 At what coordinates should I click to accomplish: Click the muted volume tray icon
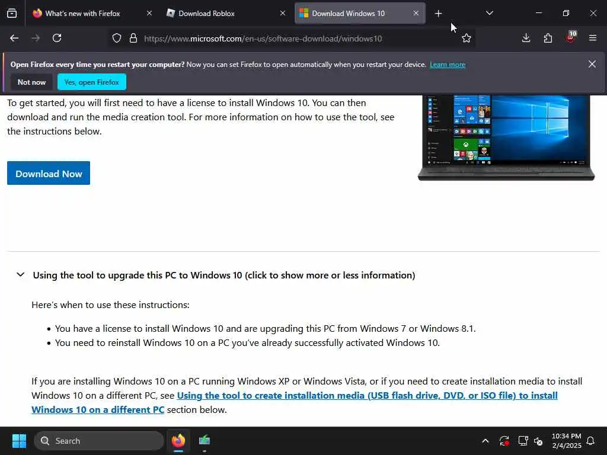(x=538, y=441)
